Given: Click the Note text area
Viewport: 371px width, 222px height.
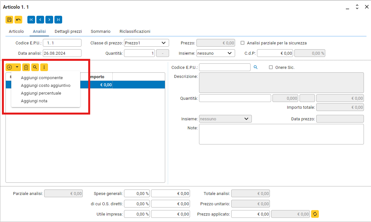Looking at the screenshot, I should tap(281, 134).
